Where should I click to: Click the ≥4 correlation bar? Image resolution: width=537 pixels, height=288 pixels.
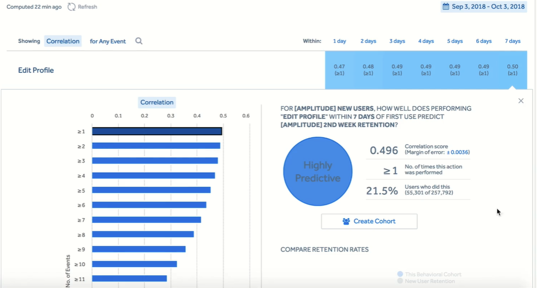tap(153, 175)
